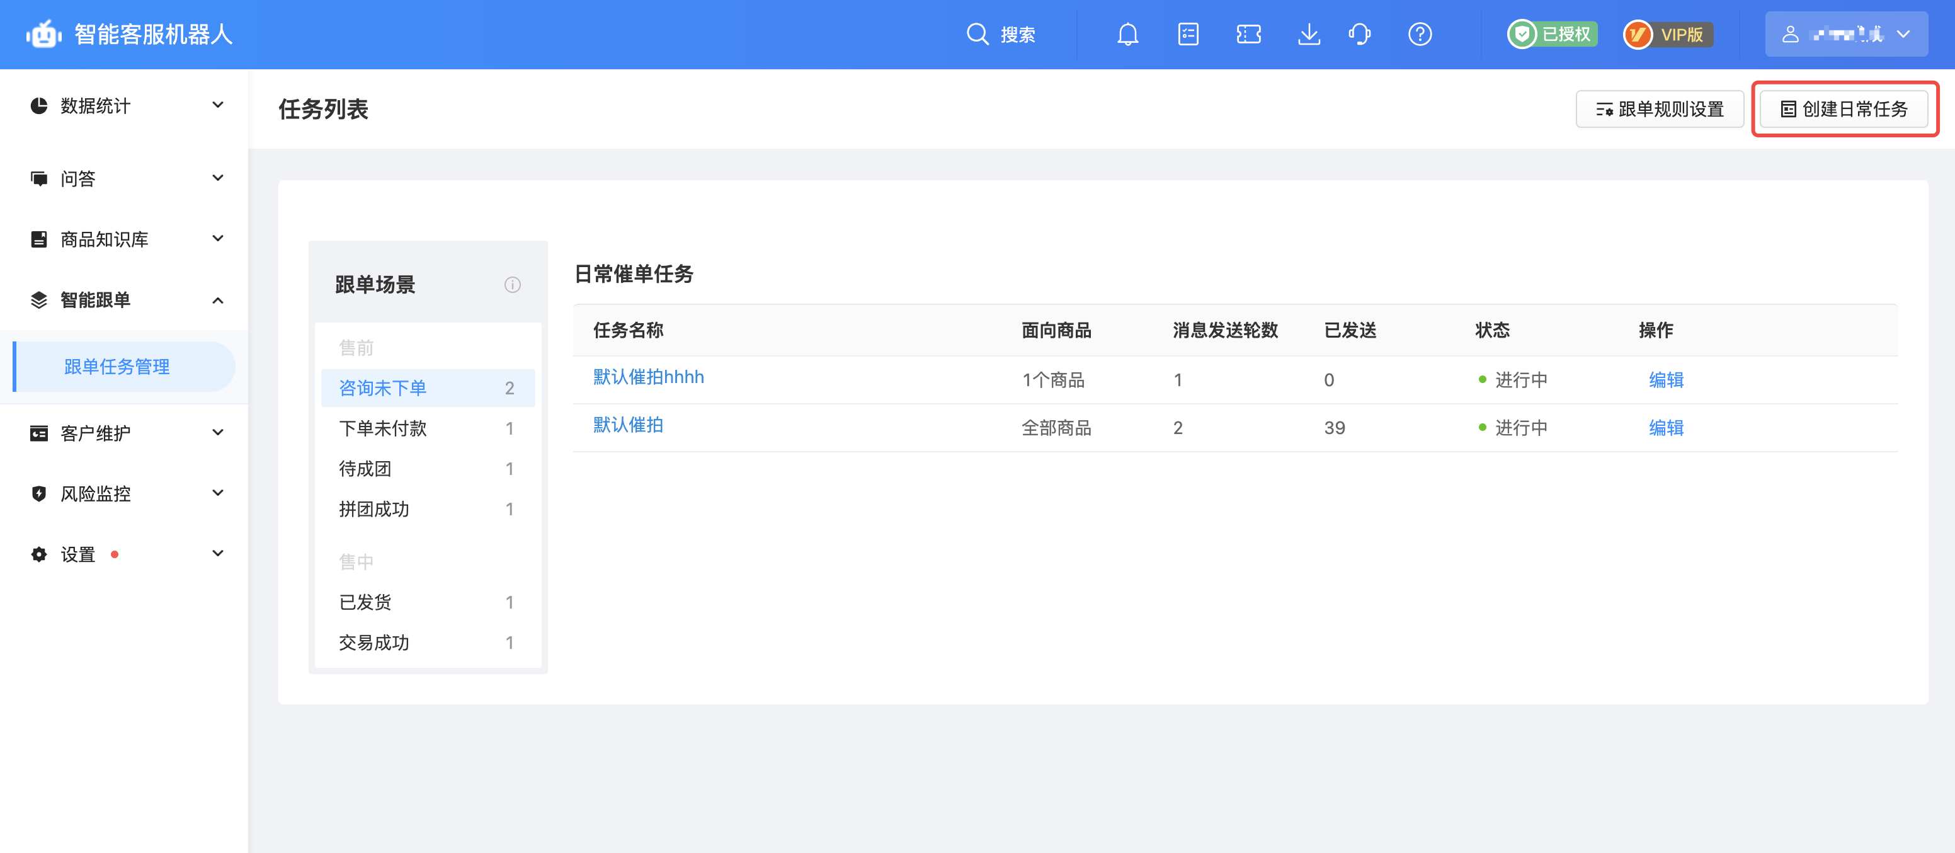The image size is (1955, 853).
Task: Open the user account dropdown arrow
Action: click(1903, 34)
